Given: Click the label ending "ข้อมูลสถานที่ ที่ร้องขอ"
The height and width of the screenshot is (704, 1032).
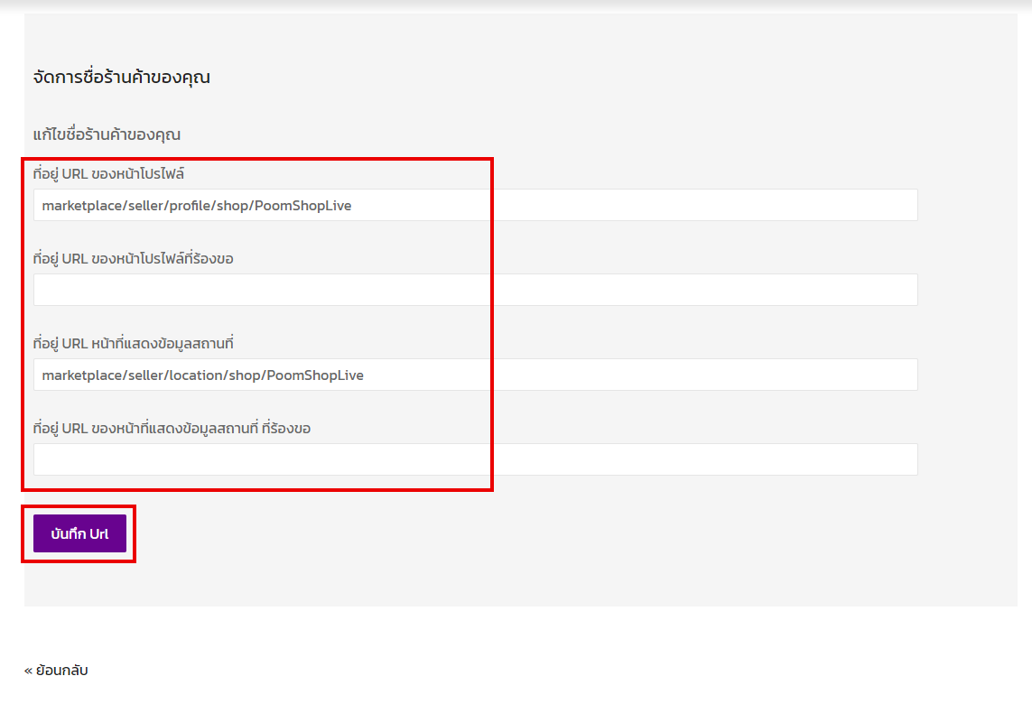Looking at the screenshot, I should [x=172, y=429].
